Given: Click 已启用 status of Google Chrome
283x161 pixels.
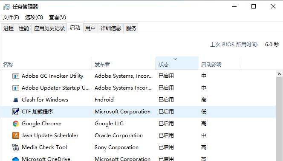Looking at the screenshot, I should pos(166,124).
